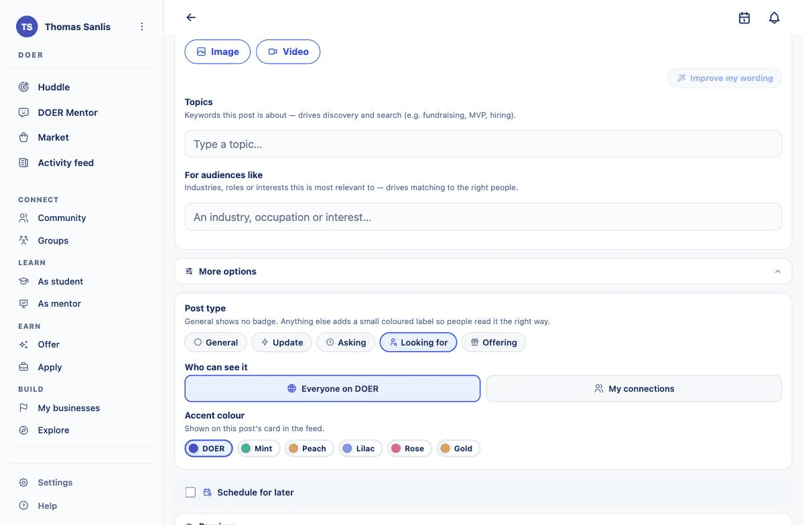Tick the Schedule for later checkbox
The width and height of the screenshot is (804, 525).
[x=190, y=492]
